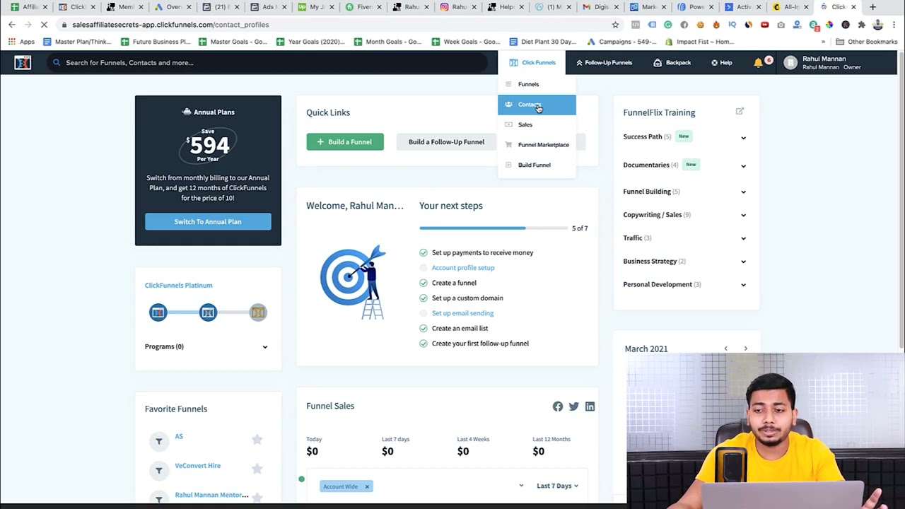Open the Set up email sending link
The width and height of the screenshot is (905, 509).
(x=462, y=313)
